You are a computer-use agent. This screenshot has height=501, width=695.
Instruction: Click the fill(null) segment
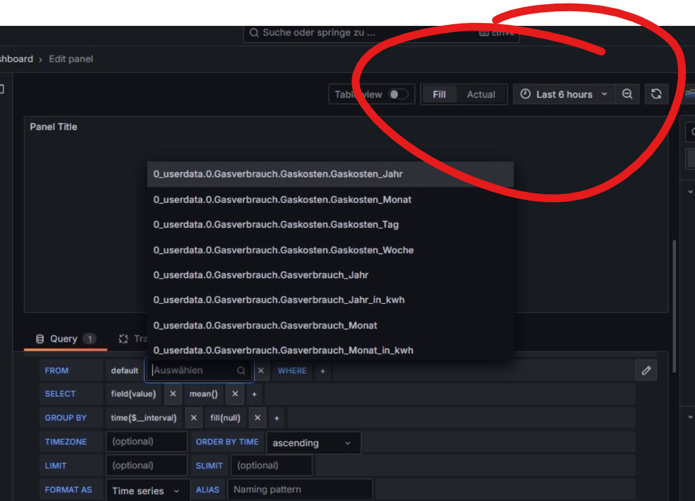pyautogui.click(x=225, y=417)
